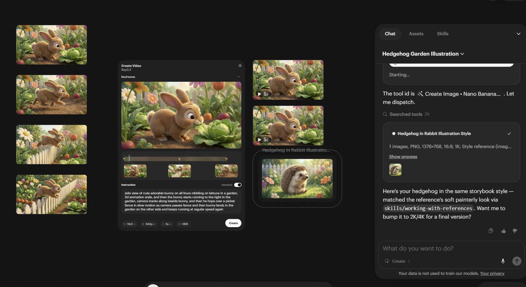Open the Create mode selector in chat

click(x=397, y=261)
